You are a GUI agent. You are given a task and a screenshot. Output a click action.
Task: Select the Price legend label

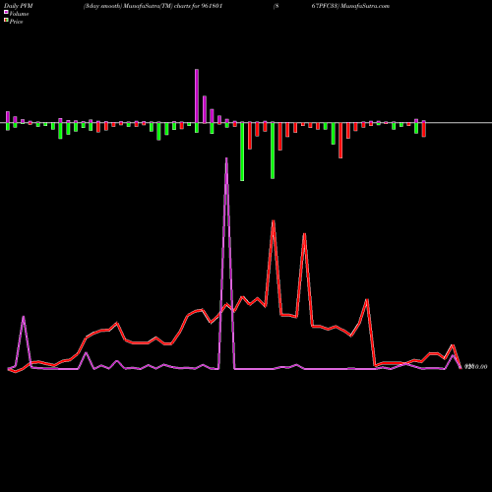(16, 22)
